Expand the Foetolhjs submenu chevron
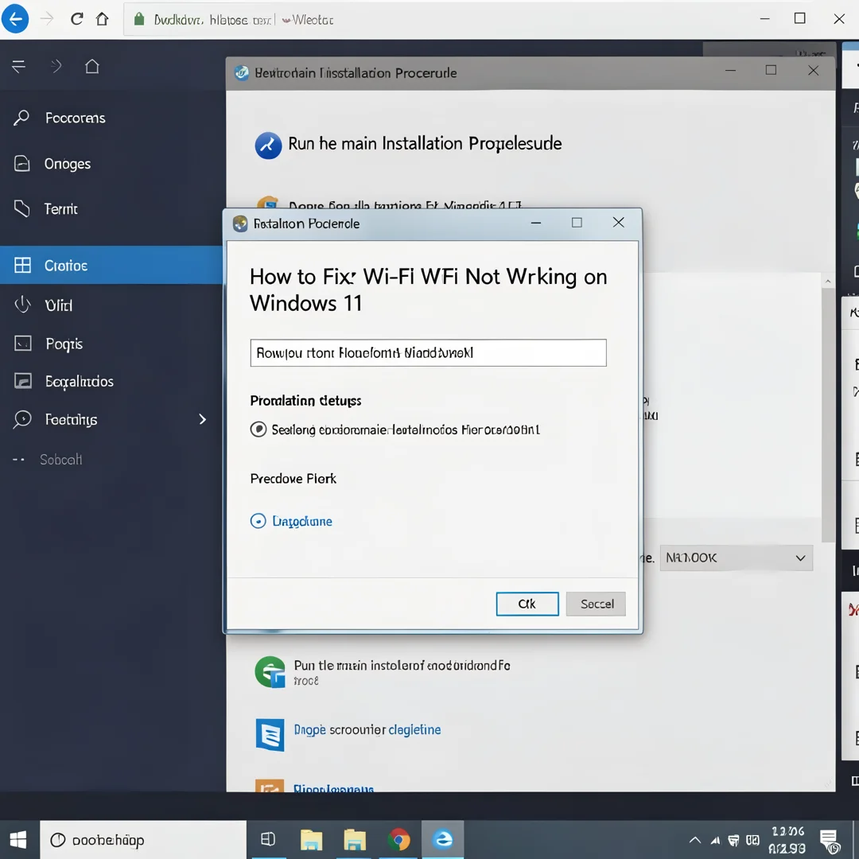859x859 pixels. tap(203, 419)
